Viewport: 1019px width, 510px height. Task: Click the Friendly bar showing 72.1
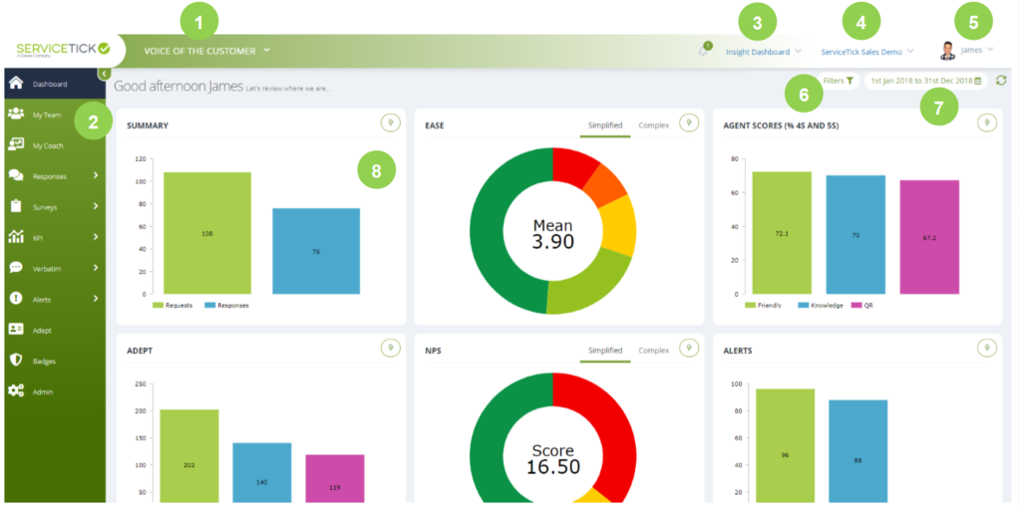[782, 233]
